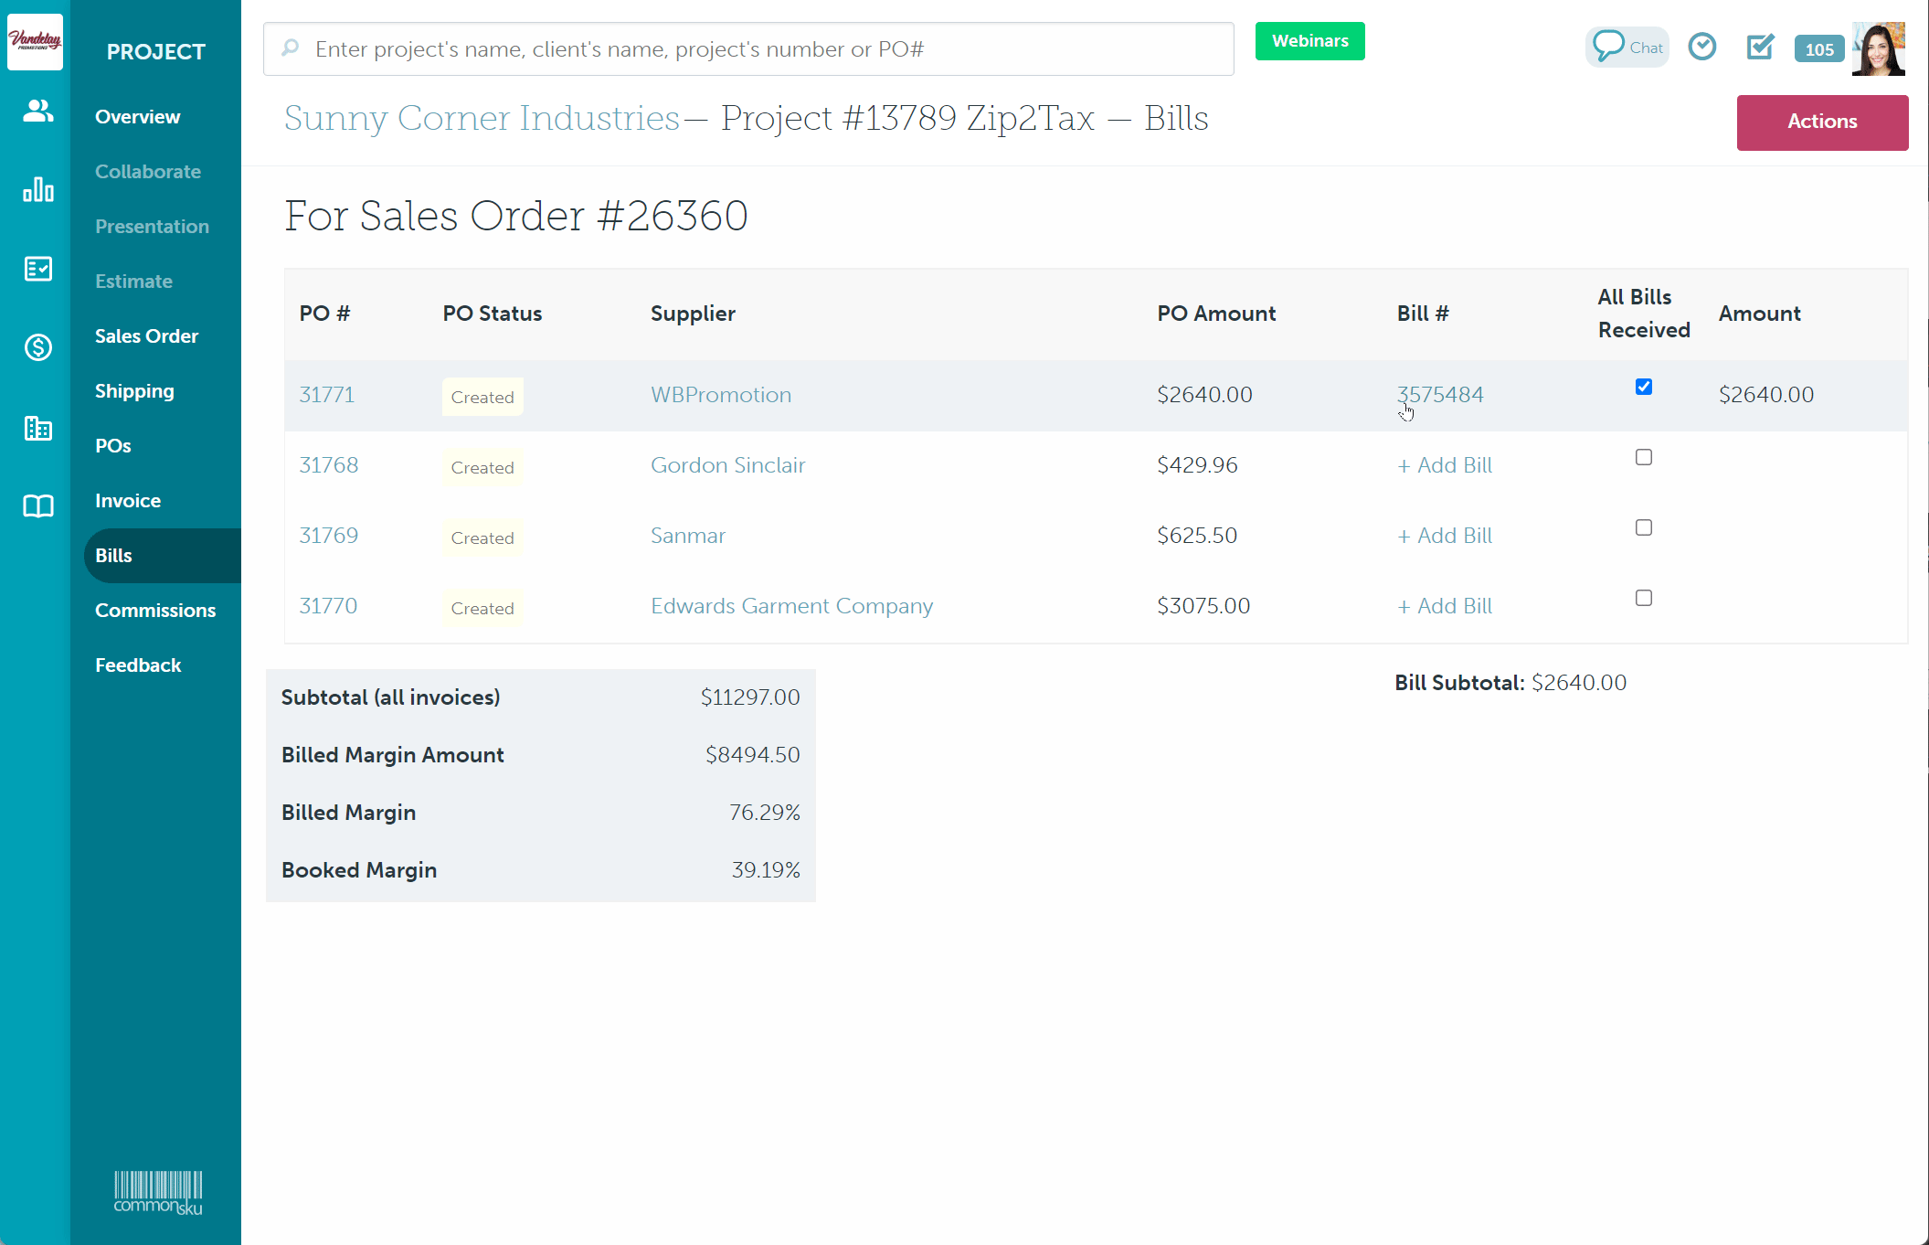1929x1245 pixels.
Task: Enable All Bills Received for Edwards Garment Company
Action: coord(1643,598)
